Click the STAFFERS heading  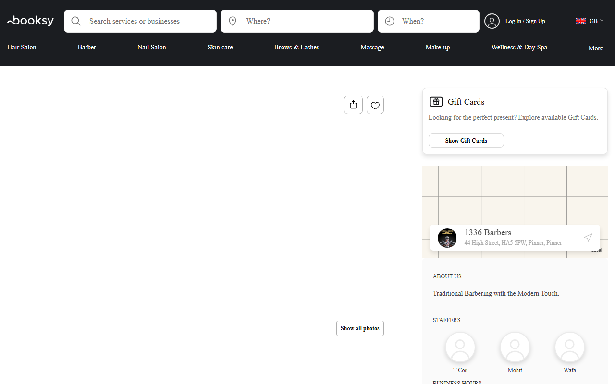point(446,320)
